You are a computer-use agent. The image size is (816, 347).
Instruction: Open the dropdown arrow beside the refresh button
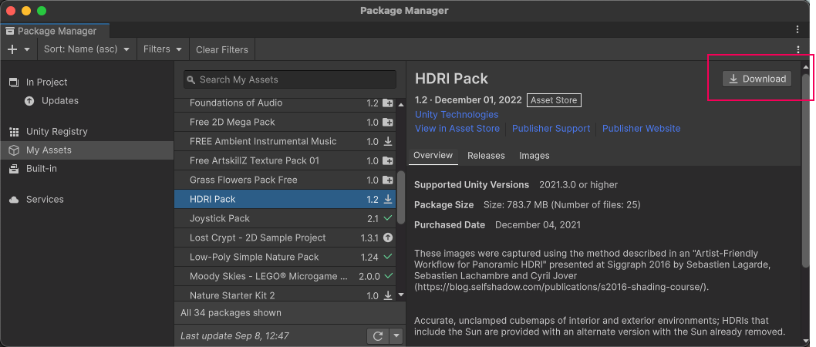click(396, 336)
